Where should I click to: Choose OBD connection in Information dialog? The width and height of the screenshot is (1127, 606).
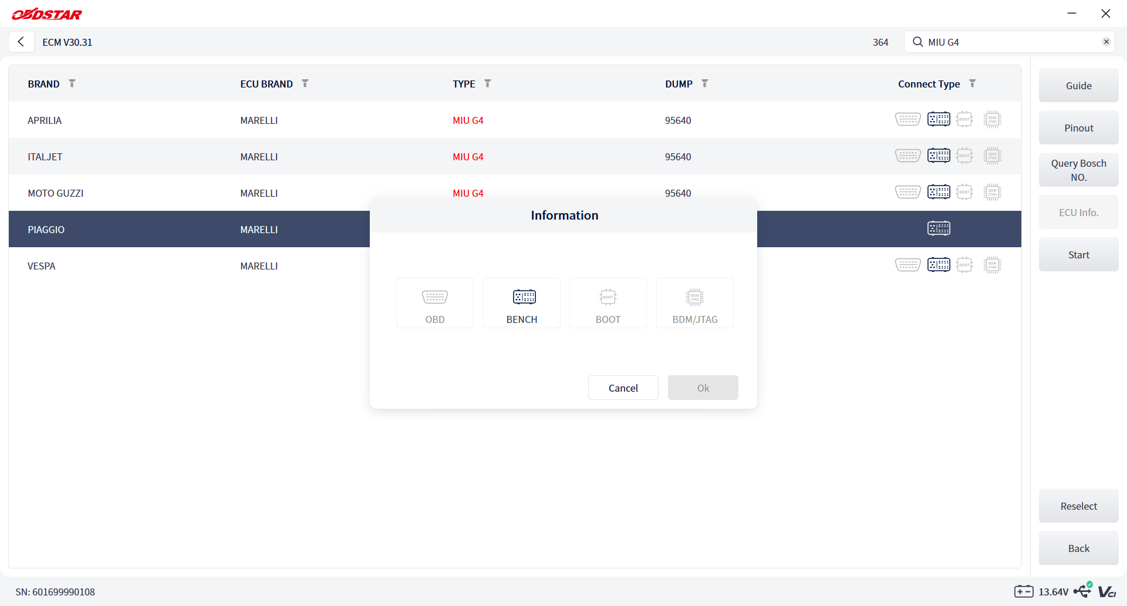click(435, 303)
